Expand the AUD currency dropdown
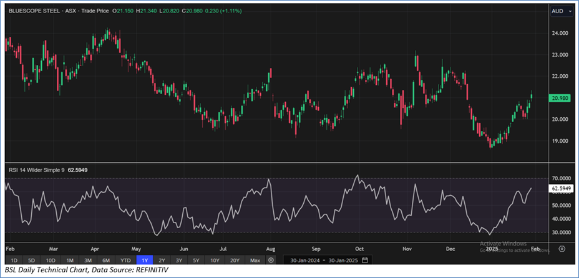579x278 pixels. [560, 11]
